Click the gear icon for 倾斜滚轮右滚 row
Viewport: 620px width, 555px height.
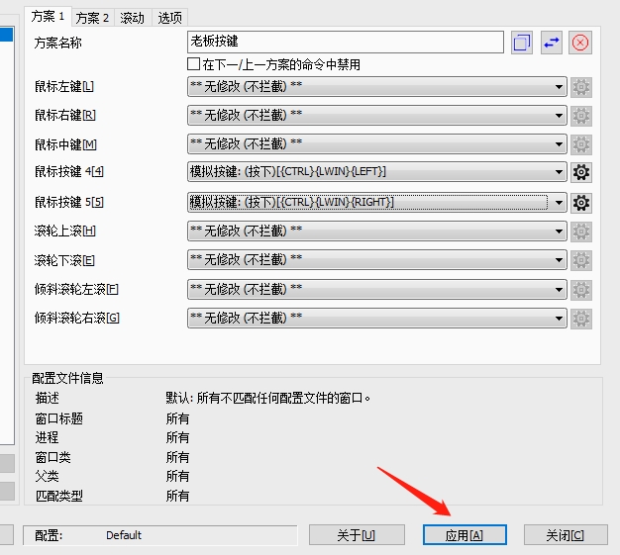pyautogui.click(x=581, y=319)
